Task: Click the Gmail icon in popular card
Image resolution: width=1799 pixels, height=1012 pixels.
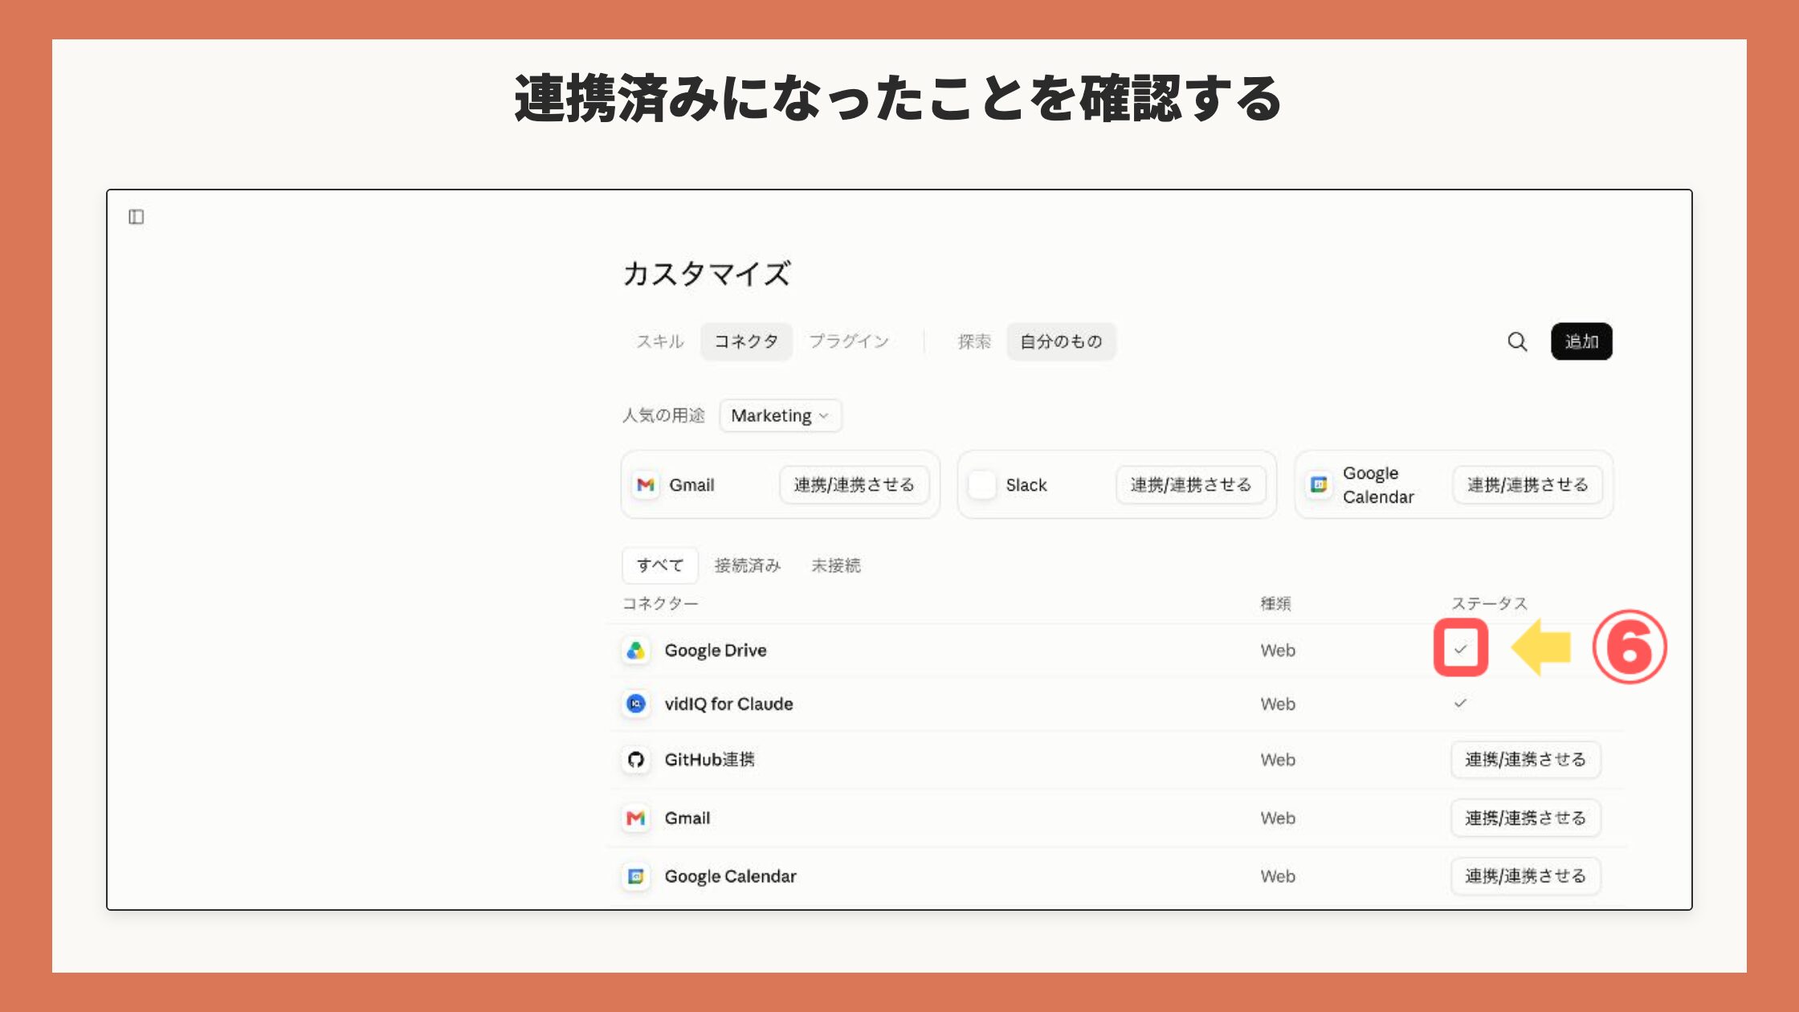Action: [646, 485]
